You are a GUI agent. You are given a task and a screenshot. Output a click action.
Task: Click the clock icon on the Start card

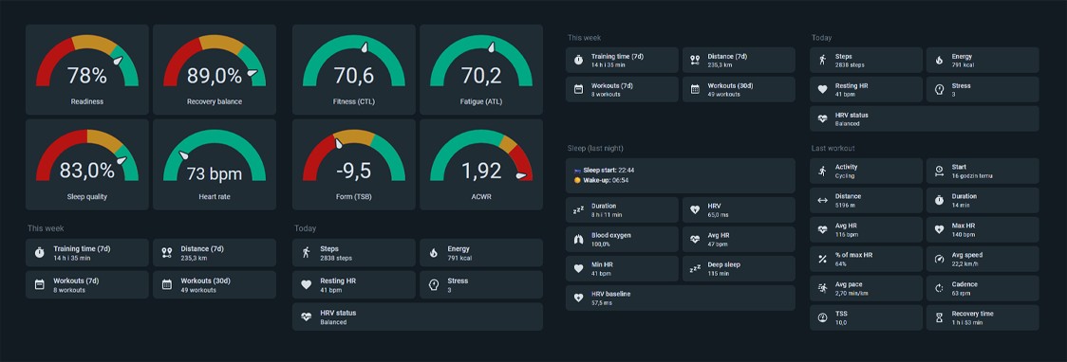pyautogui.click(x=939, y=172)
